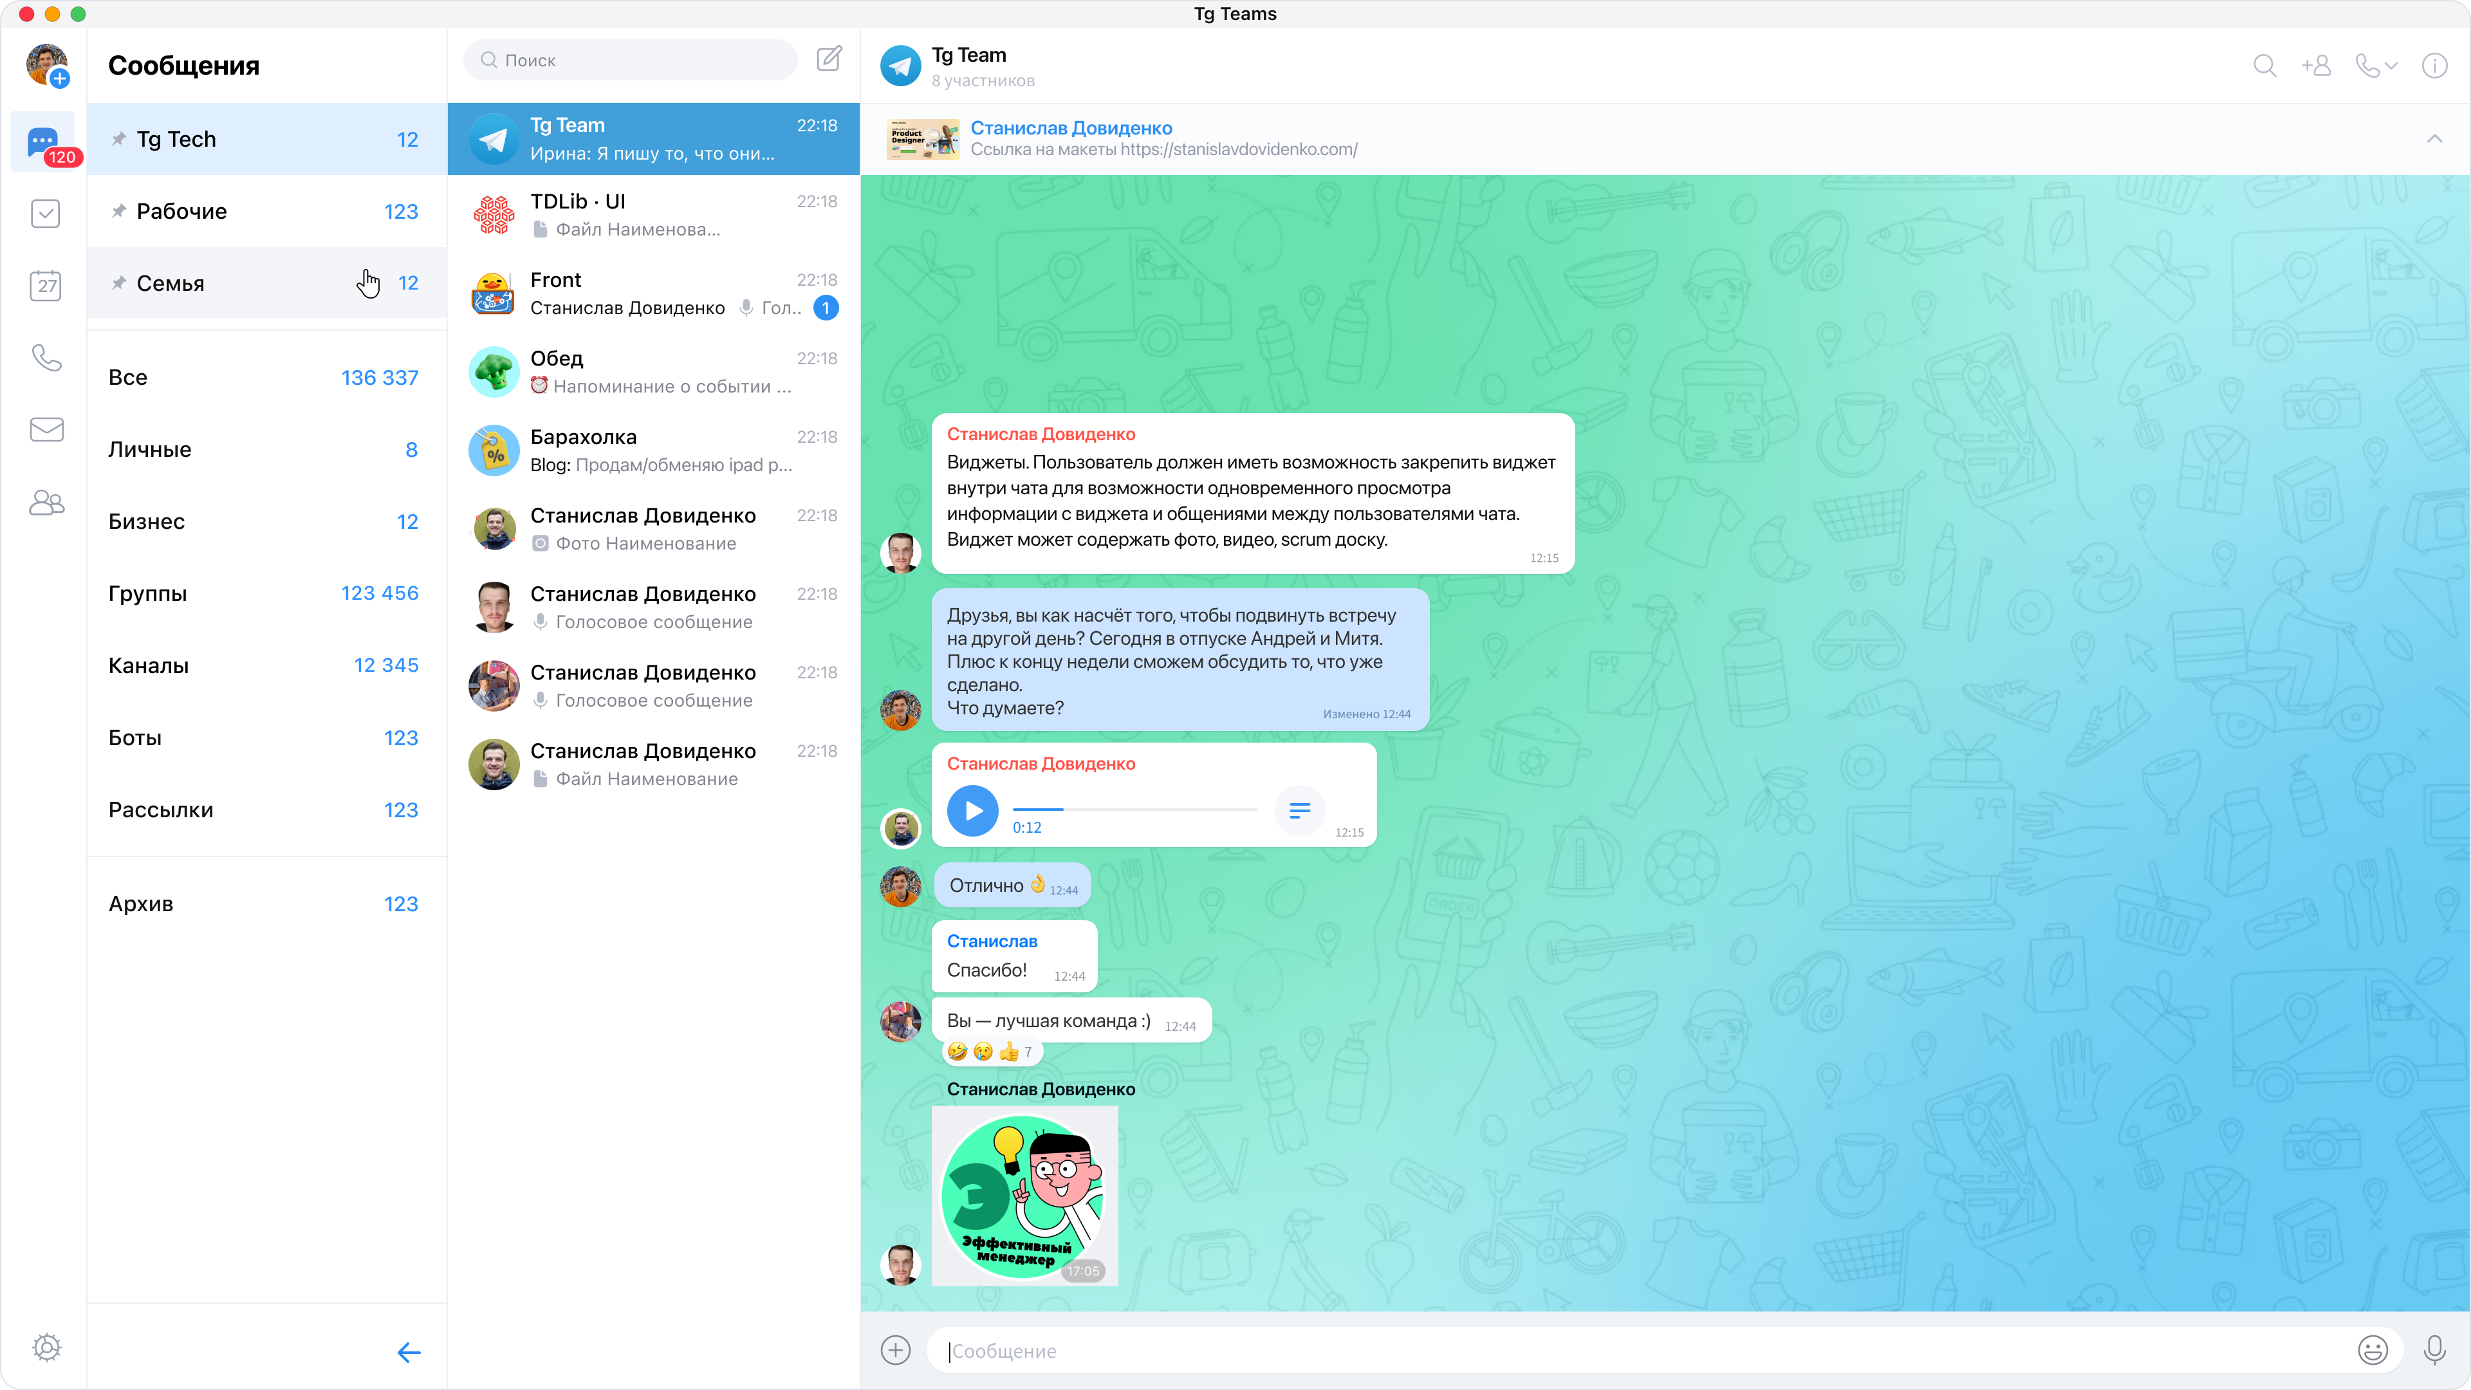Open search in the Tg Team chat header
This screenshot has height=1390, width=2471.
tap(2265, 65)
